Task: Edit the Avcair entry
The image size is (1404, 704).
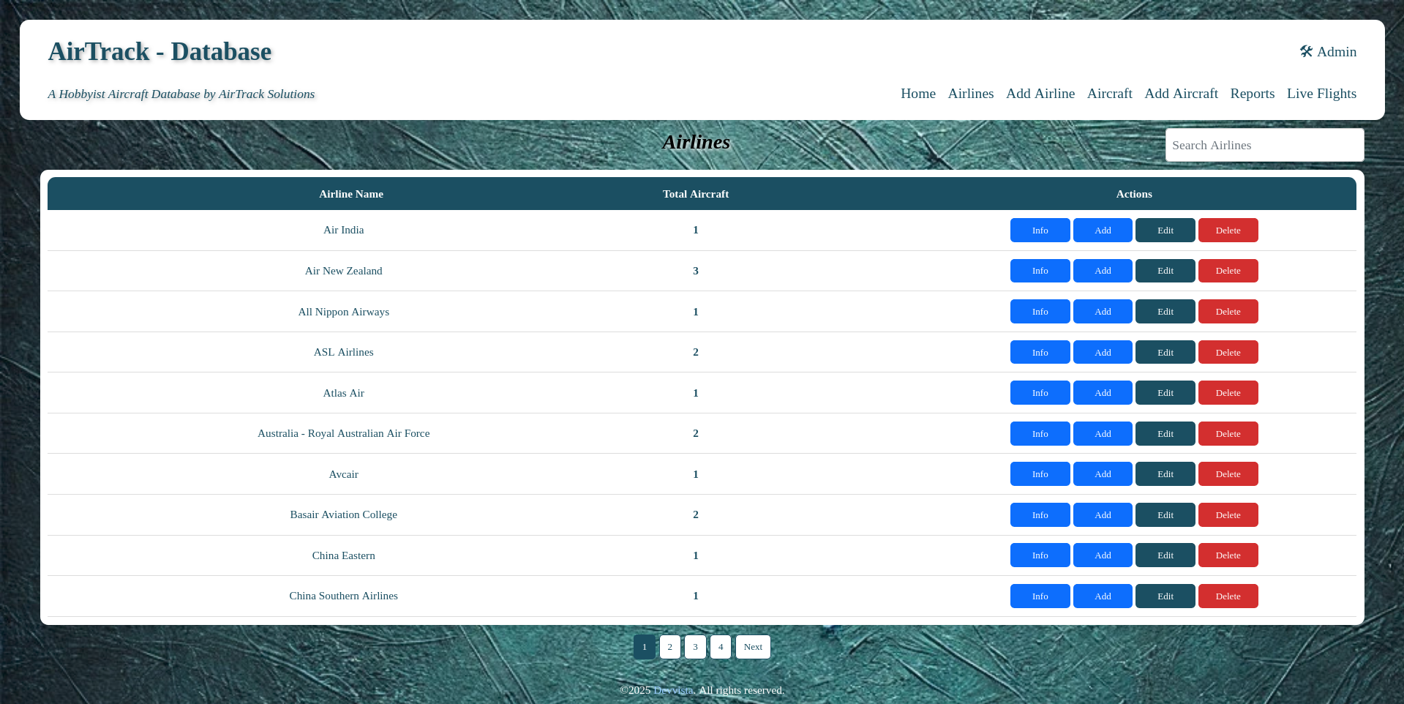Action: (x=1165, y=473)
